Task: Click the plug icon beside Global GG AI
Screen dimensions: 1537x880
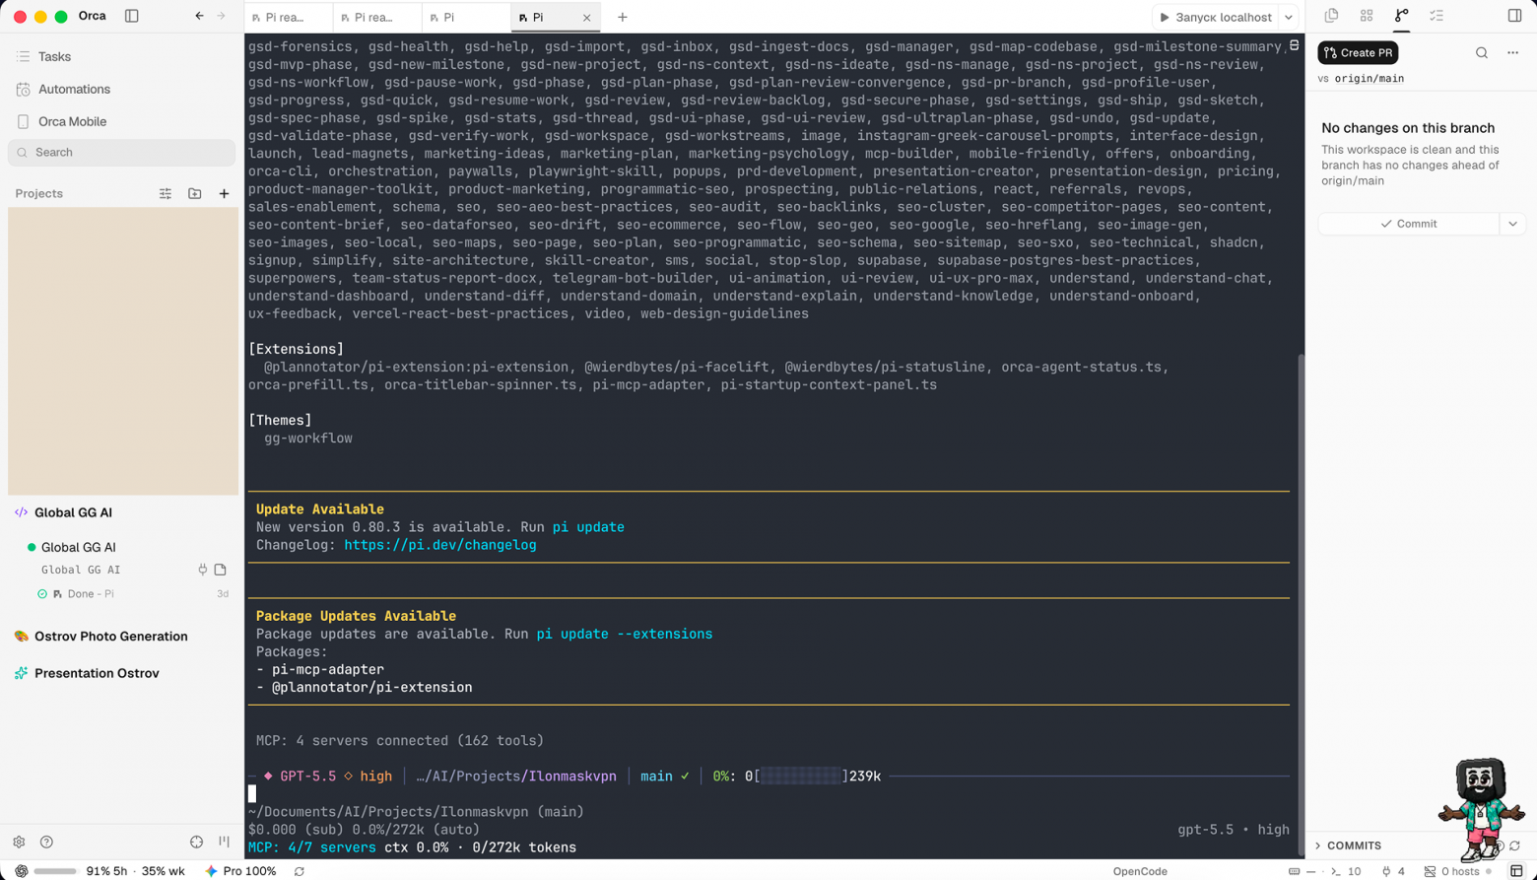Action: [x=203, y=570]
